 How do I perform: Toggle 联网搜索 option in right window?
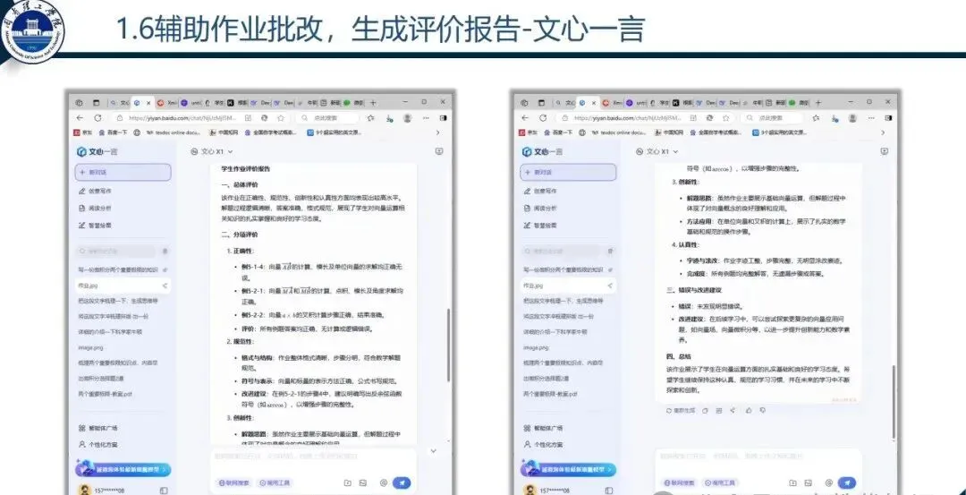[x=679, y=483]
